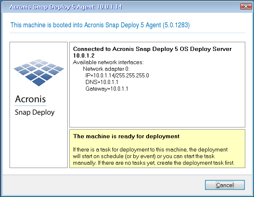
Task: Select the Connected to OS Deploy Server heading
Action: tap(152, 49)
